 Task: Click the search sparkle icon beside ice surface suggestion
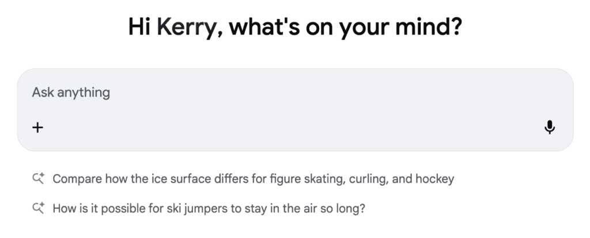[39, 179]
